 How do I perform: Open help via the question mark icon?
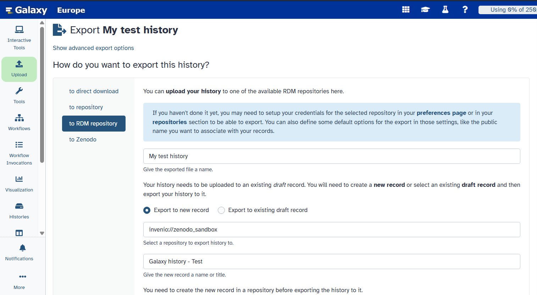(x=465, y=9)
